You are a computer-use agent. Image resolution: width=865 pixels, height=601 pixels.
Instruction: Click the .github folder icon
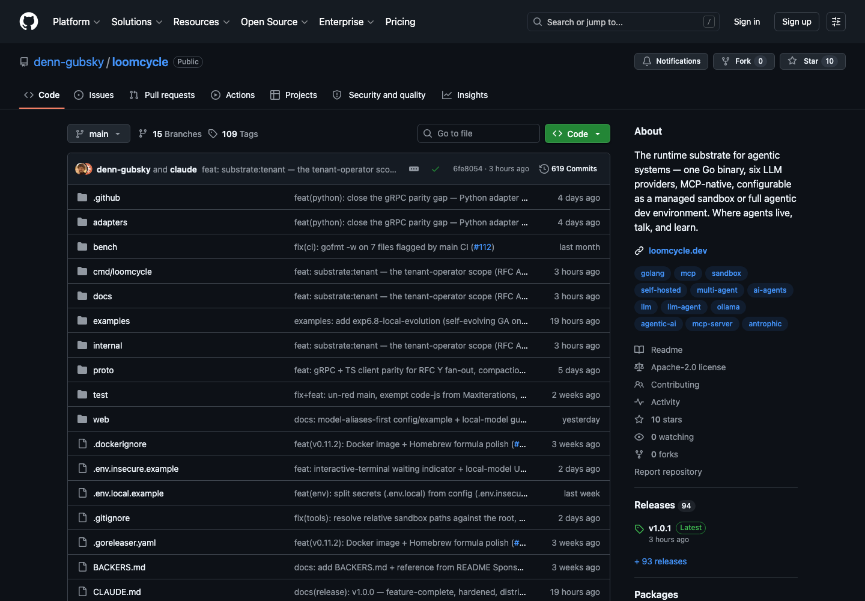[82, 197]
